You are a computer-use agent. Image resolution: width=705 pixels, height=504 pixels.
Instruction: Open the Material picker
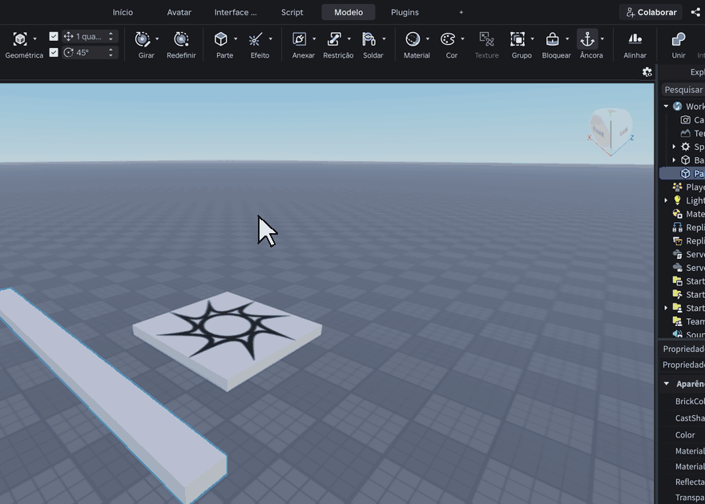pos(413,39)
